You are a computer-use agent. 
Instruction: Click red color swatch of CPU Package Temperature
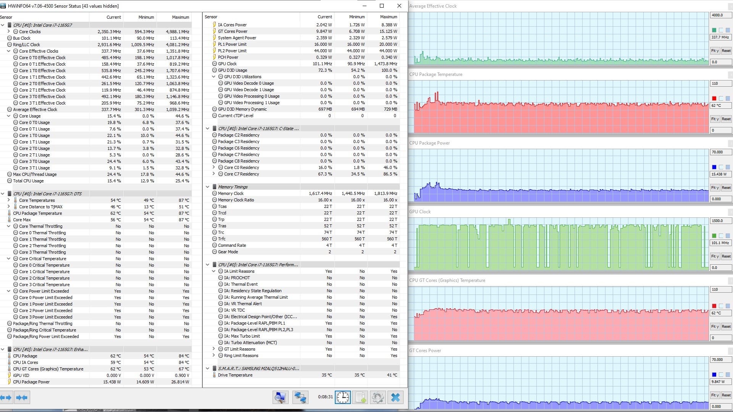[x=714, y=98]
